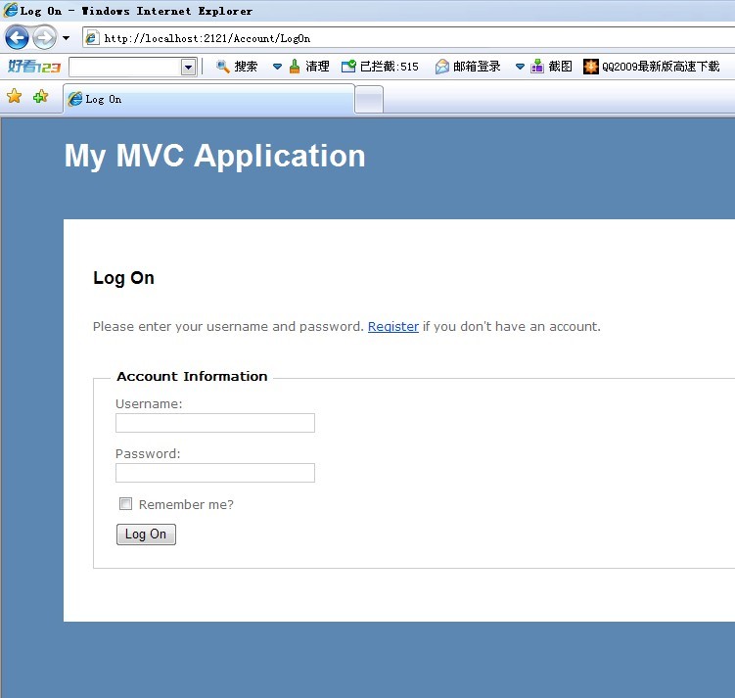This screenshot has width=735, height=698.
Task: Click the 搜索 toolbar button text
Action: coord(246,67)
